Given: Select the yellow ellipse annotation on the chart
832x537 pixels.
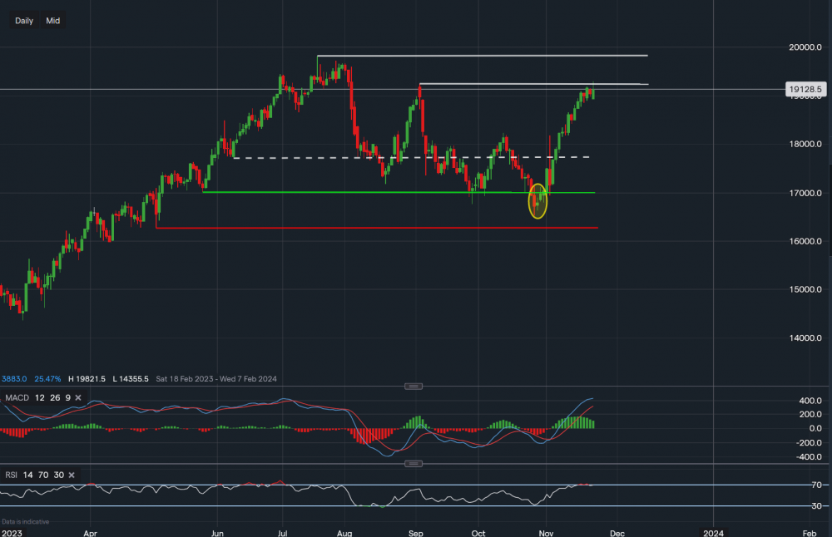Looking at the screenshot, I should click(x=537, y=202).
